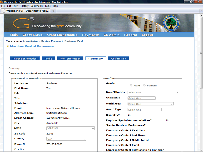Click Main in the navigation bar

pos(14,35)
